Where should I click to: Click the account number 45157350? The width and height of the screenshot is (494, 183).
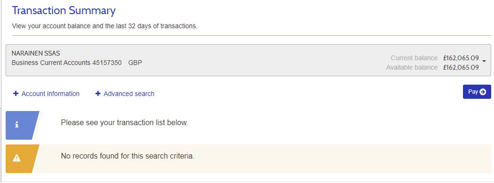107,63
